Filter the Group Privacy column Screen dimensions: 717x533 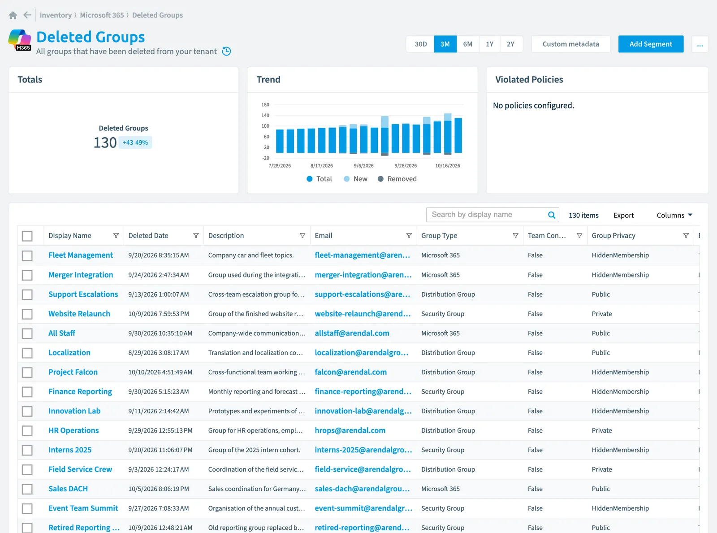pyautogui.click(x=686, y=236)
